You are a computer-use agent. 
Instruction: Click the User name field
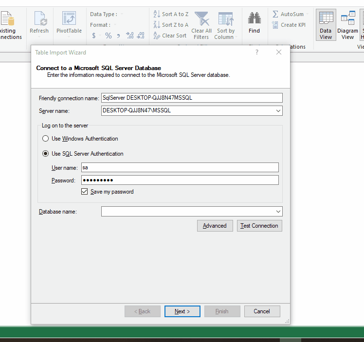pos(180,167)
